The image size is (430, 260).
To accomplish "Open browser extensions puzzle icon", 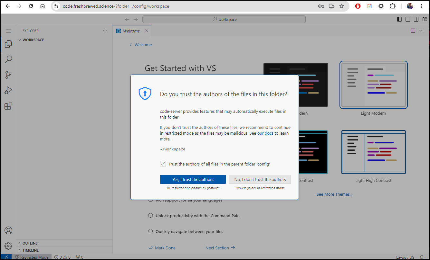I will [x=393, y=6].
